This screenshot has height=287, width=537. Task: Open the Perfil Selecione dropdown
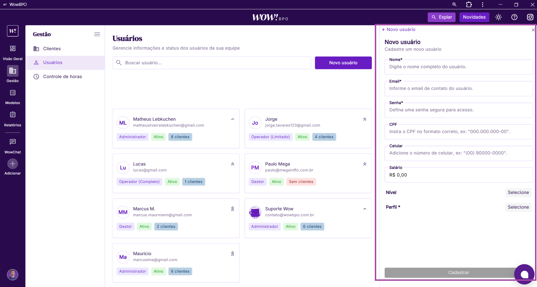[518, 207]
